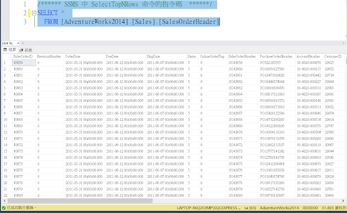Click the editor scrollbar left arrow beside the zoom box
This screenshot has width=347, height=213.
point(23,43)
